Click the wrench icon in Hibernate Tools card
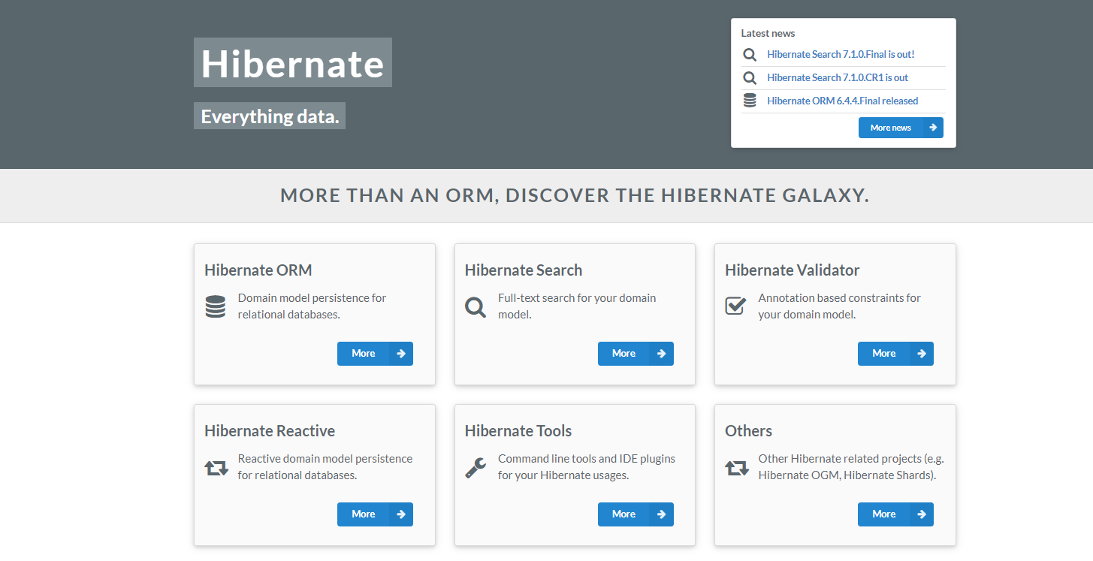Viewport: 1093px width, 561px height. pyautogui.click(x=476, y=468)
